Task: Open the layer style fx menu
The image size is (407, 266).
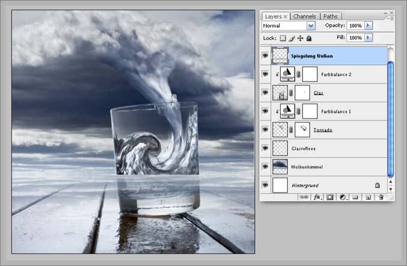Action: click(x=317, y=197)
